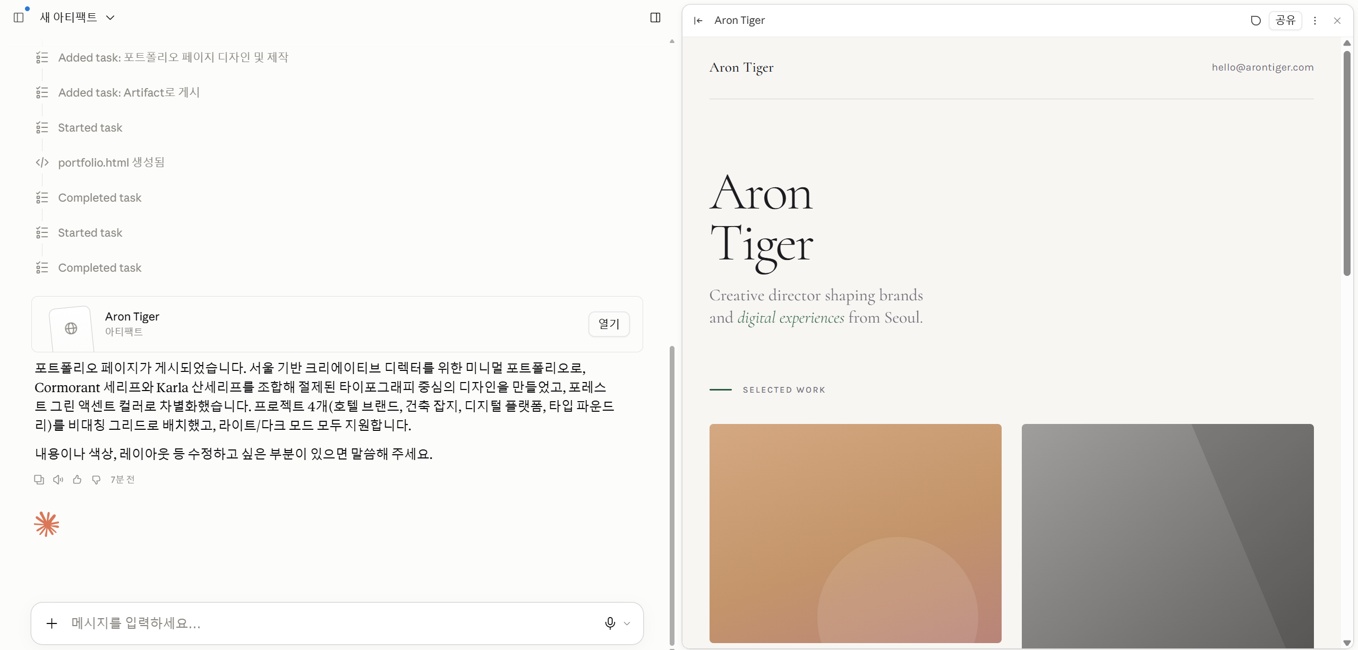This screenshot has height=650, width=1358.
Task: Click the 공유 share button
Action: pos(1285,21)
